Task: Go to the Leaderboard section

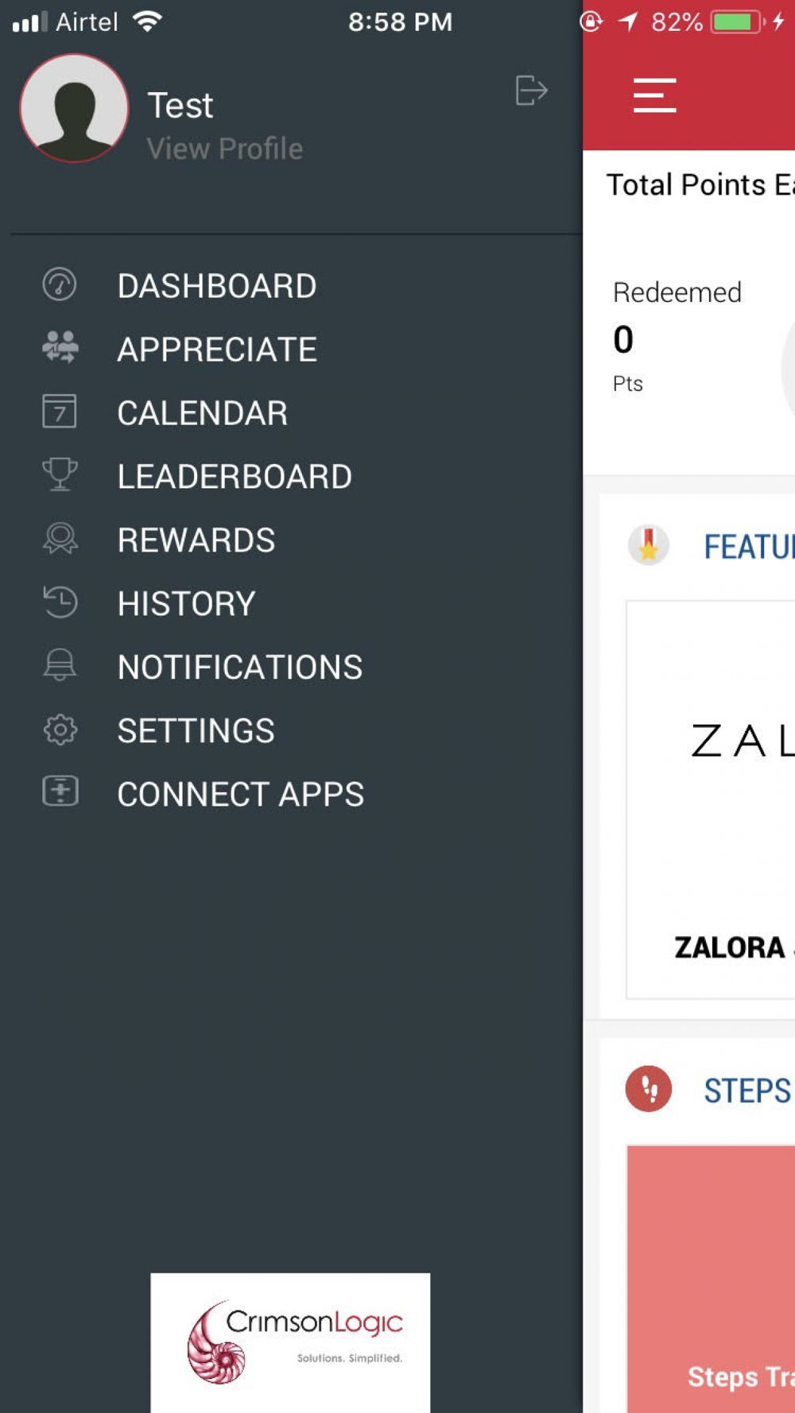Action: coord(234,477)
